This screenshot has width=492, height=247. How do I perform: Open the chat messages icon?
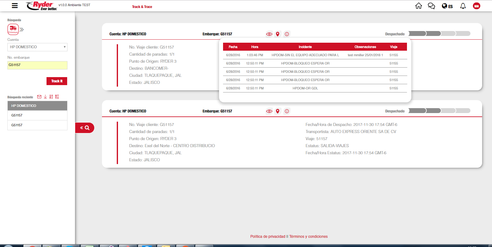(x=431, y=6)
